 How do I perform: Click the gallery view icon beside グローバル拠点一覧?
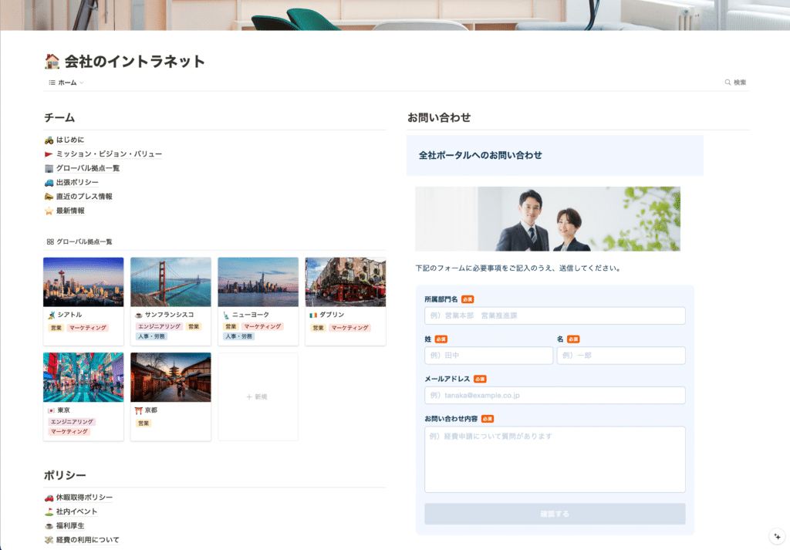[x=49, y=240]
